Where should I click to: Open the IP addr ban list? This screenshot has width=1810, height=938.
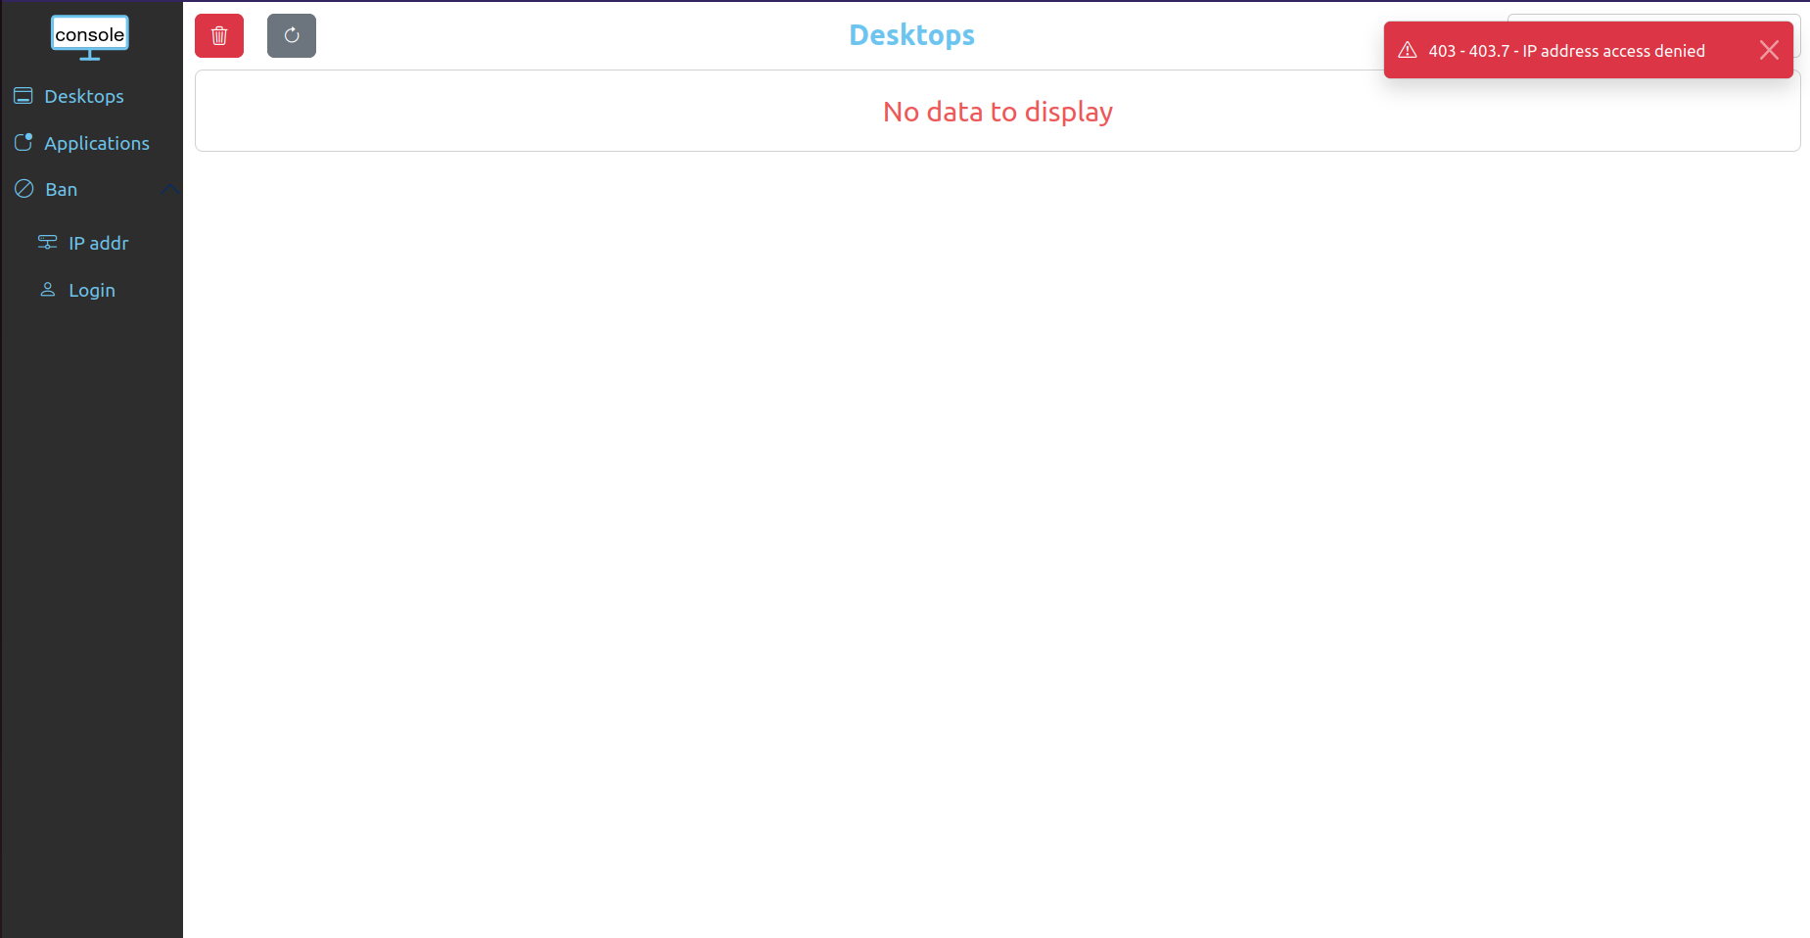tap(98, 242)
